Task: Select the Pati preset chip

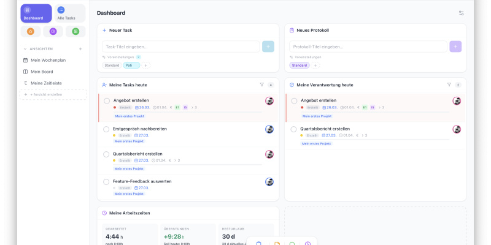Action: point(131,66)
